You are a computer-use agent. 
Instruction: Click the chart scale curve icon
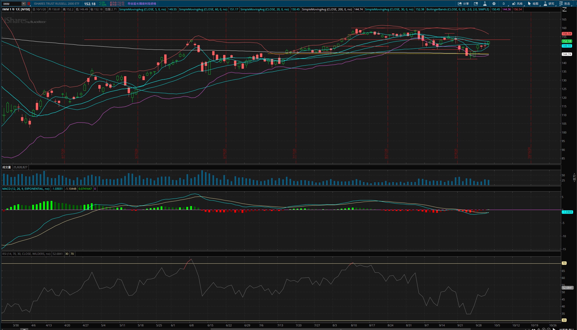(565, 9)
